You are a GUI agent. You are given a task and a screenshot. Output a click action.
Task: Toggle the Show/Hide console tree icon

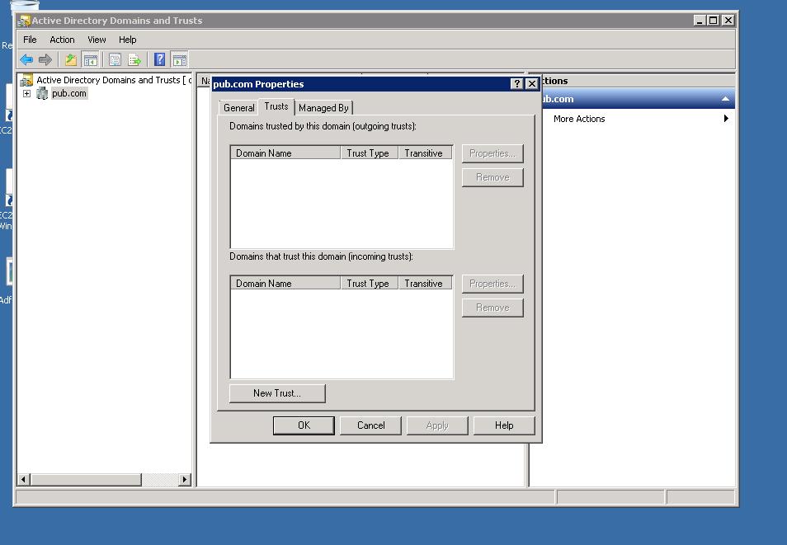point(90,59)
